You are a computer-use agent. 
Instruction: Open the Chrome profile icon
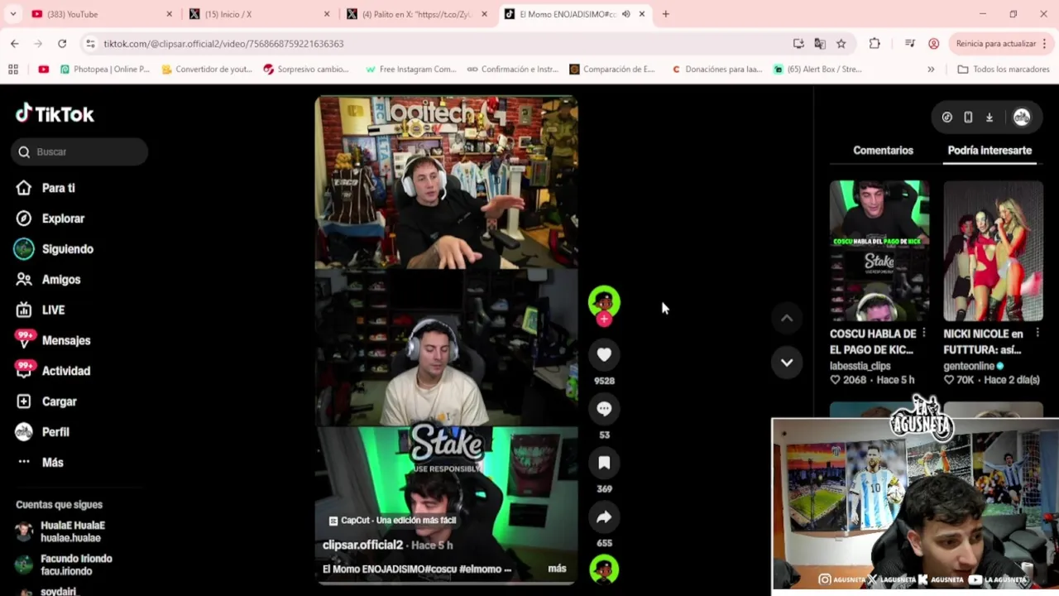tap(933, 44)
